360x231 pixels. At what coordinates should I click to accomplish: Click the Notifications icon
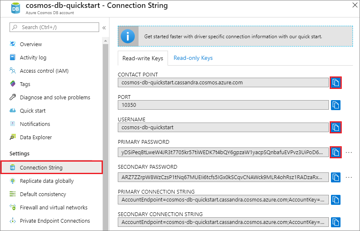point(12,124)
